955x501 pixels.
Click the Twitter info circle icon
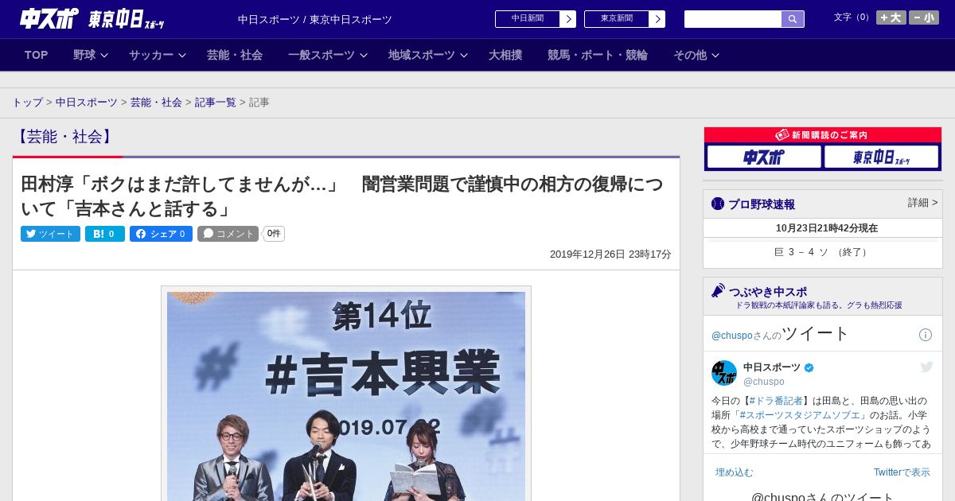(926, 335)
